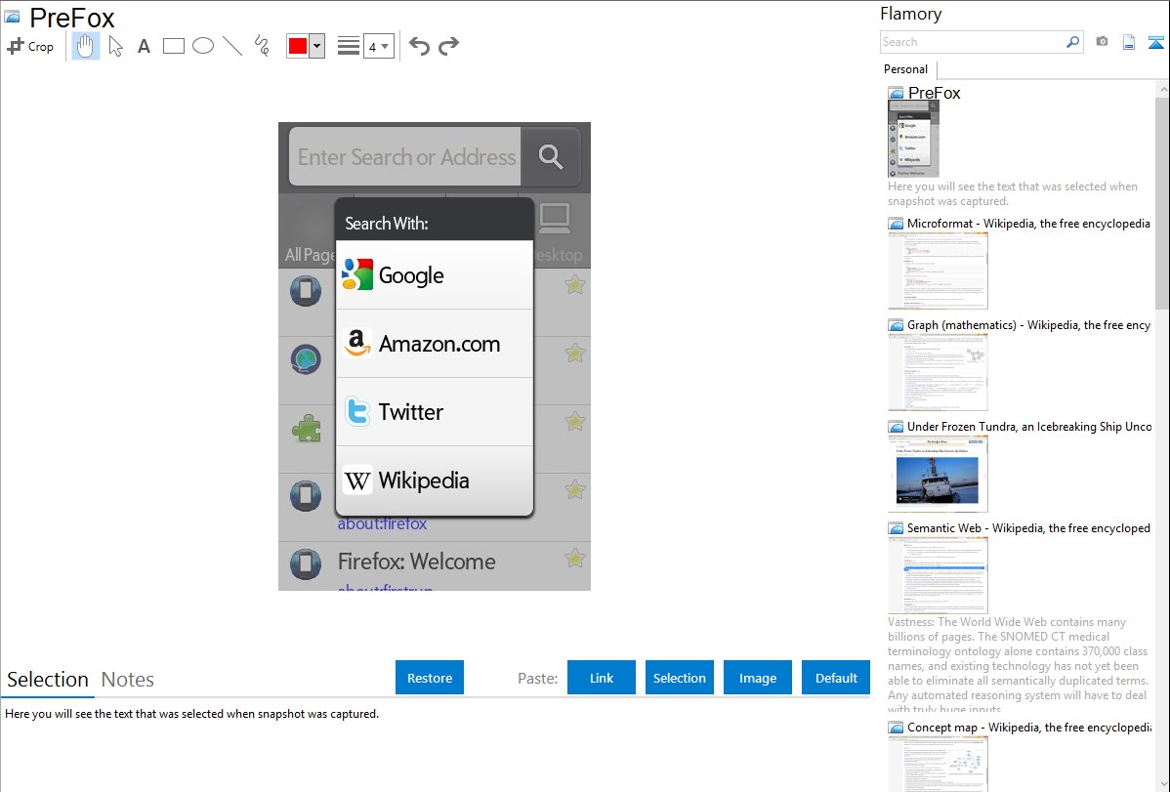The height and width of the screenshot is (792, 1170).
Task: Click the Default paste button
Action: (836, 678)
